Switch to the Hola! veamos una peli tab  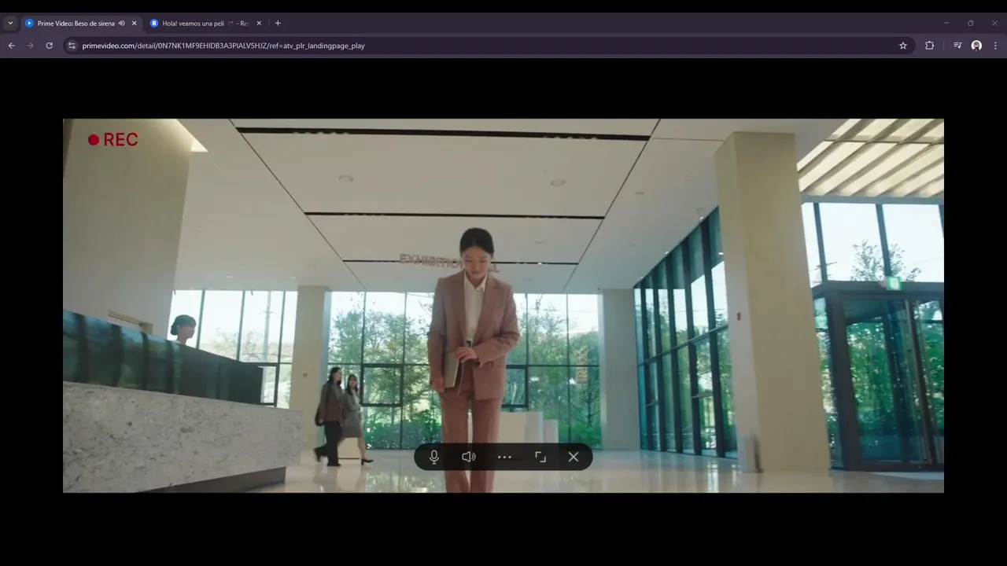pos(206,24)
